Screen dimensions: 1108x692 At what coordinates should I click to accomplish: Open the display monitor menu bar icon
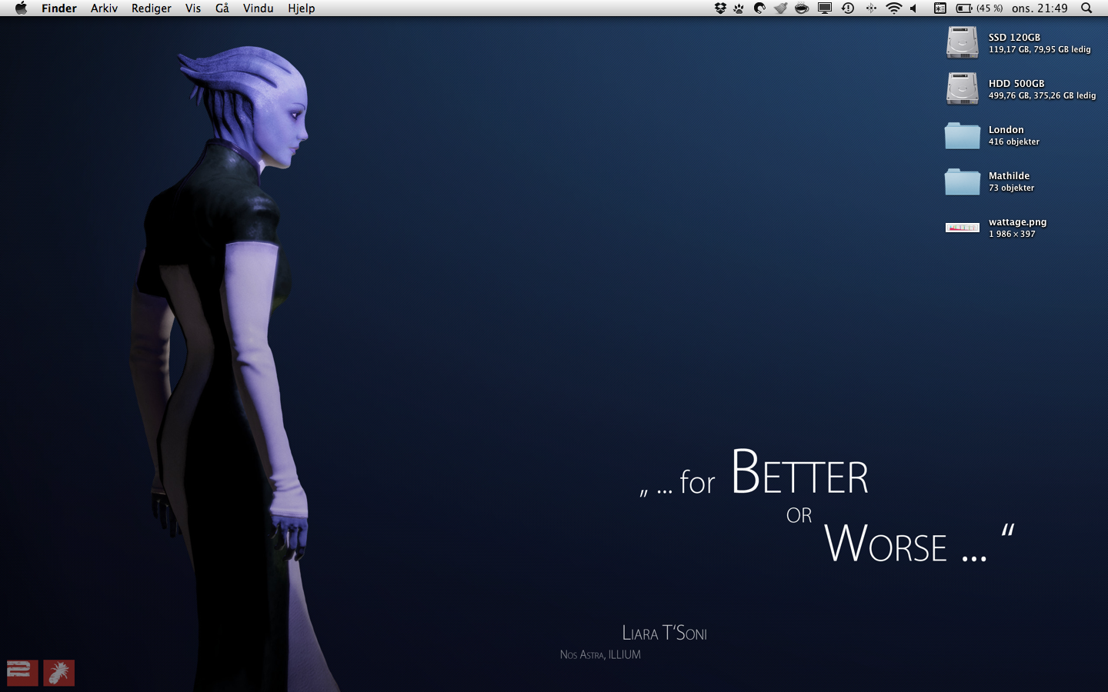click(825, 8)
